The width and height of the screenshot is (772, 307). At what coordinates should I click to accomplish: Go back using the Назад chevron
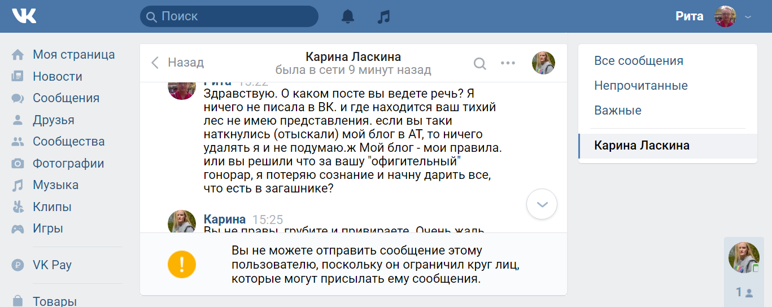coord(155,63)
